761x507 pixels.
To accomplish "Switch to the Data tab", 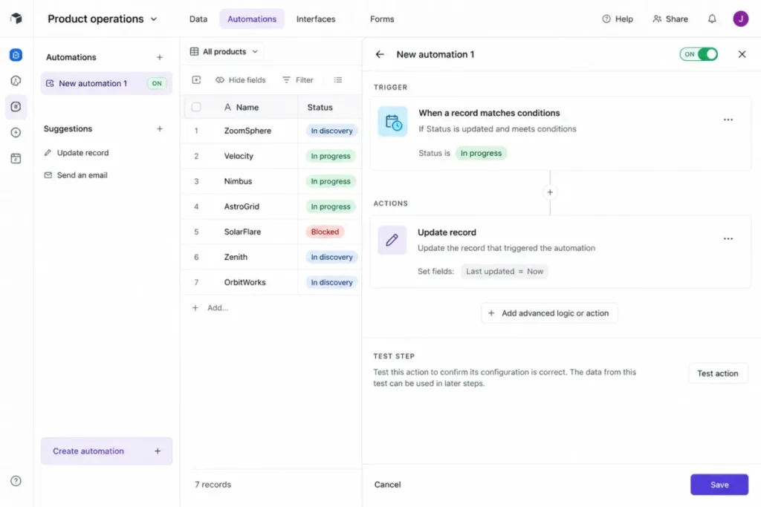I will coord(198,19).
